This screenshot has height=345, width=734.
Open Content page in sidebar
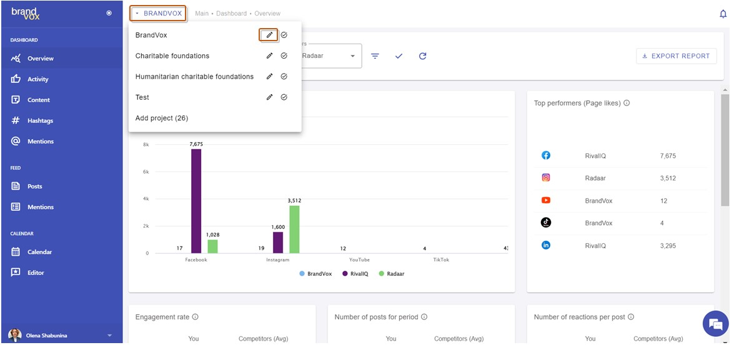tap(61, 100)
